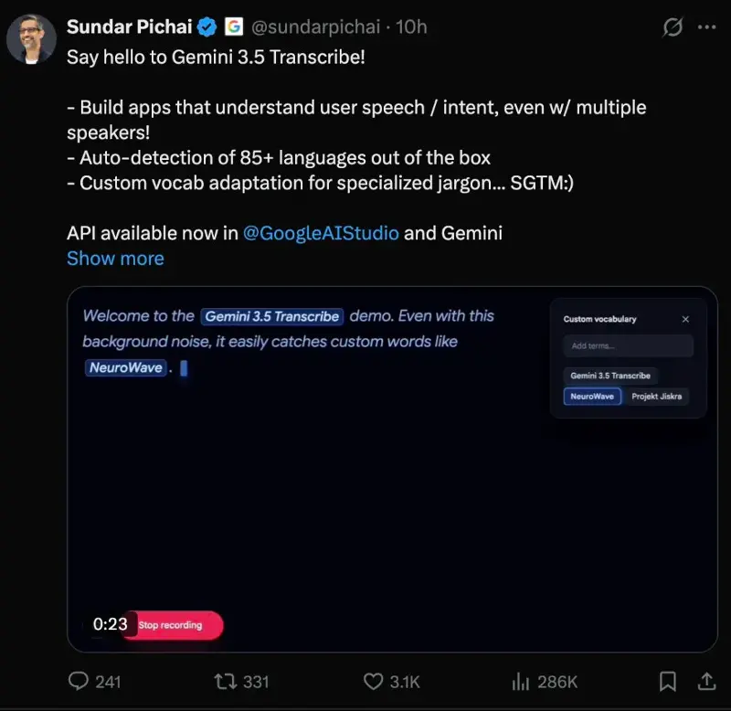Toggle Gemini 3.5 Transcribe vocabulary chip
The width and height of the screenshot is (731, 711).
coord(610,376)
